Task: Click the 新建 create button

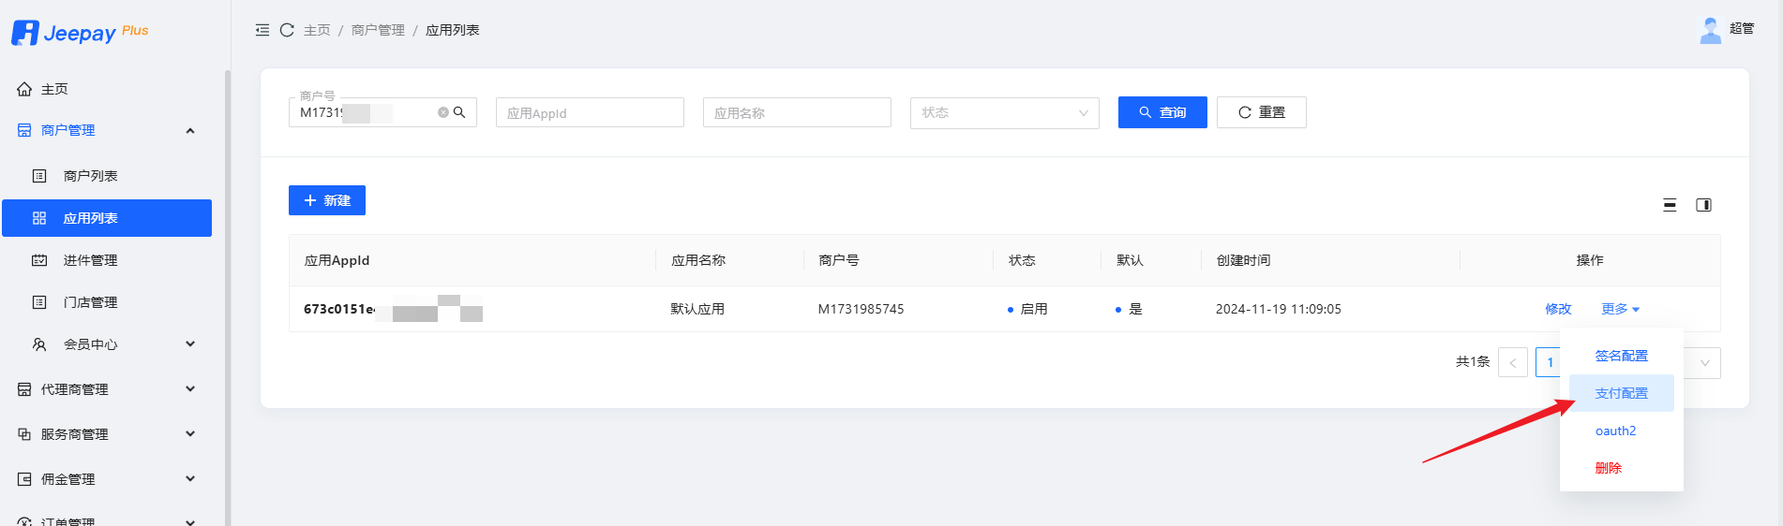Action: (x=327, y=200)
